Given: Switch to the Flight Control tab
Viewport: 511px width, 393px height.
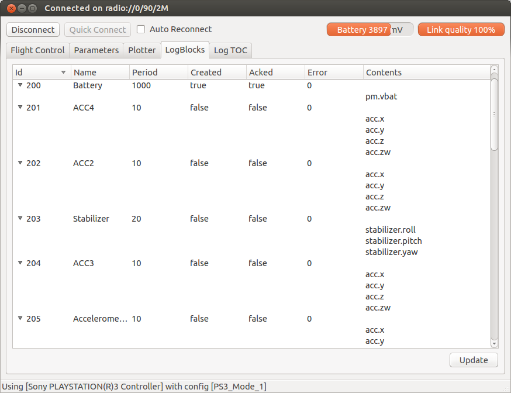Looking at the screenshot, I should coord(38,50).
